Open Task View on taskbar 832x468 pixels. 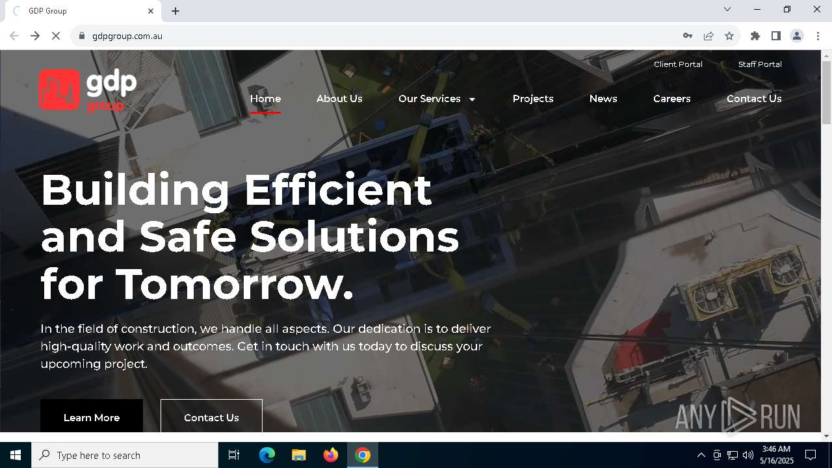pos(234,455)
